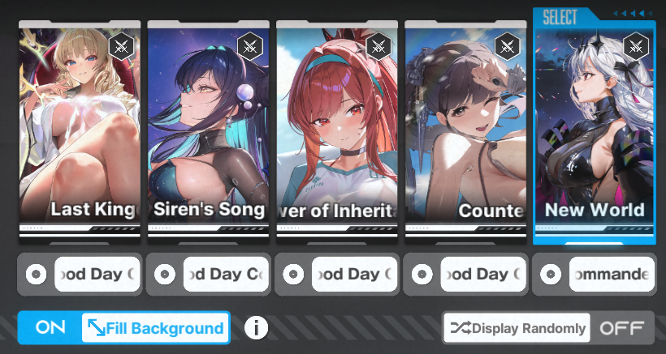
Task: Click the crossed-swords badge on Last Kingdom card
Action: 122,46
